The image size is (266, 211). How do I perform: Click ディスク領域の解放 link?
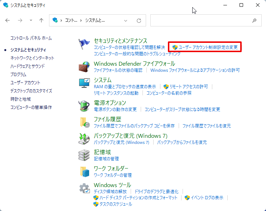(x=110, y=191)
